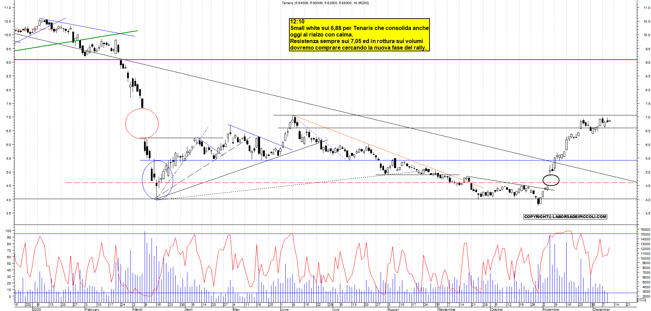The width and height of the screenshot is (651, 311).
Task: Select the 'March' month label
Action: pos(138,309)
